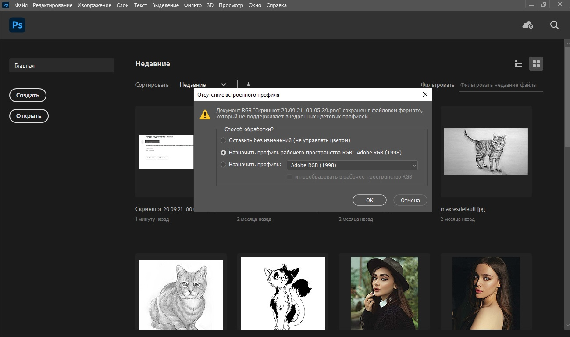Confirm the dialog with OK
The height and width of the screenshot is (337, 570).
click(369, 200)
